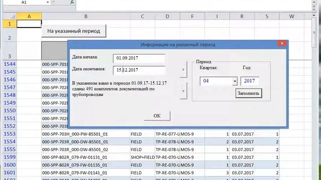Screen dimensions: 321x180
Task: Select column B header
Action: [x=86, y=16]
